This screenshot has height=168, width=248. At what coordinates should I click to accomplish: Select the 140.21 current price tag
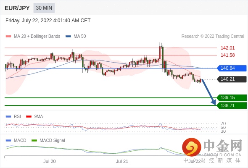tap(232, 79)
